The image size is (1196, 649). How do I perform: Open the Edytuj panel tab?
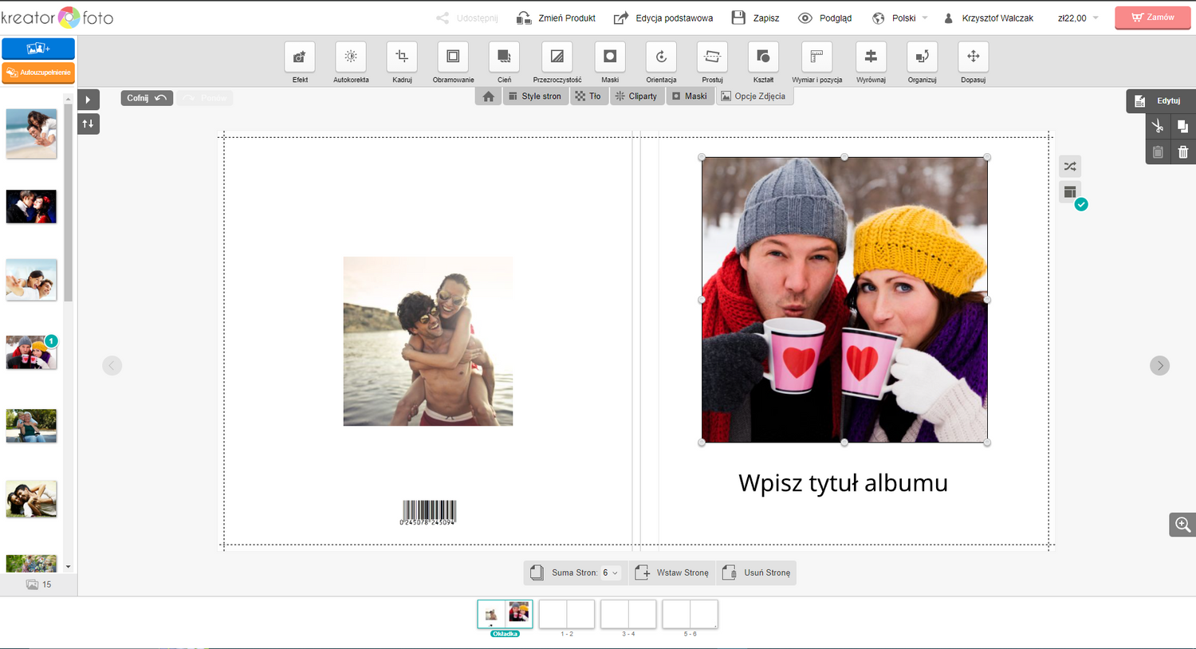[x=1161, y=100]
